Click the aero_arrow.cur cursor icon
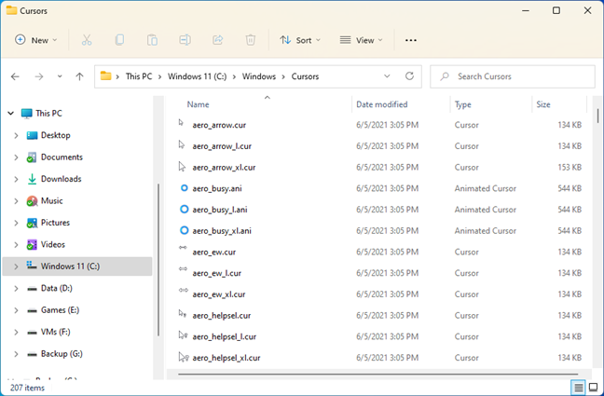Image resolution: width=604 pixels, height=396 pixels. 181,123
